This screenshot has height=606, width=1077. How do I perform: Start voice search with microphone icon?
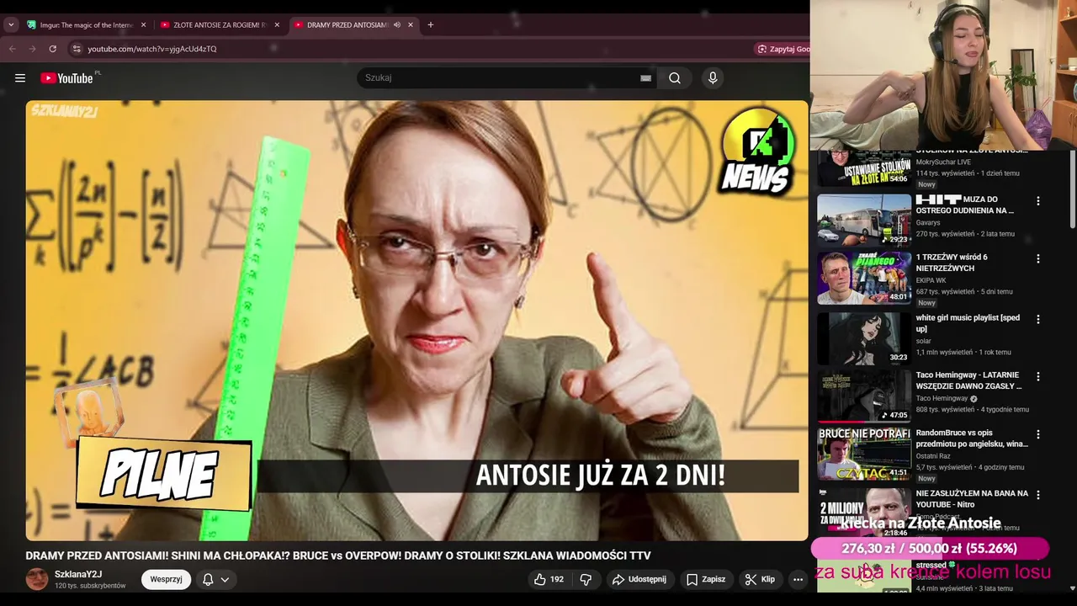click(713, 78)
